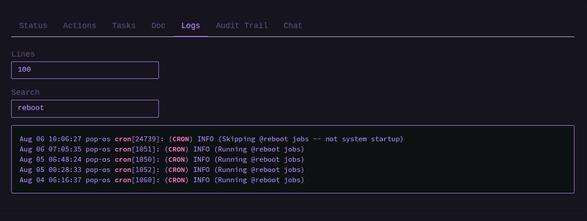Click the Search field containing reboot

pyautogui.click(x=85, y=108)
